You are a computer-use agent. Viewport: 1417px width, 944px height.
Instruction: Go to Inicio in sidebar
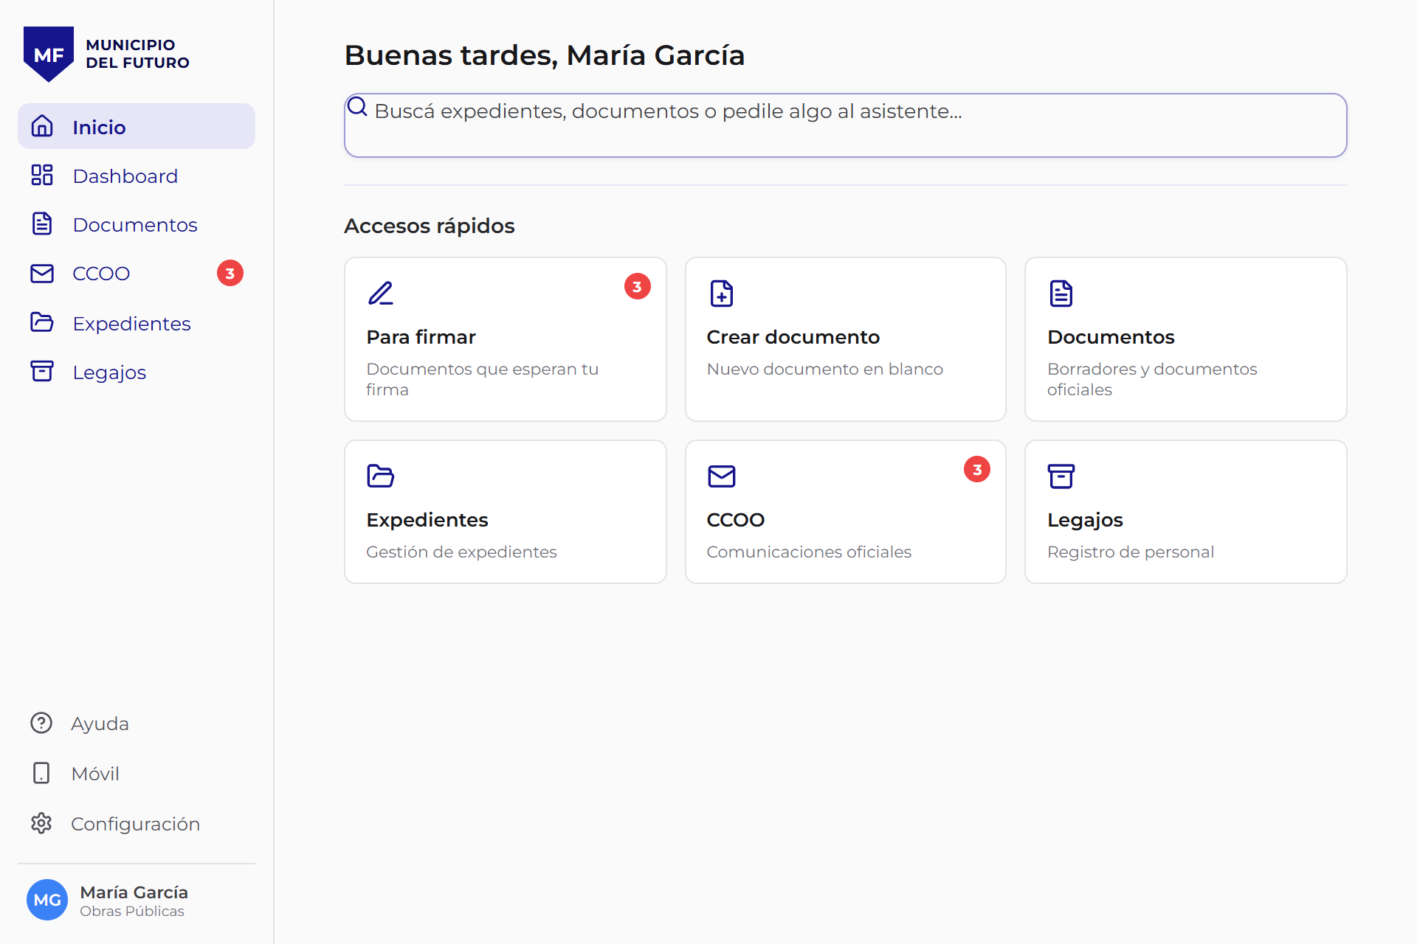(137, 126)
